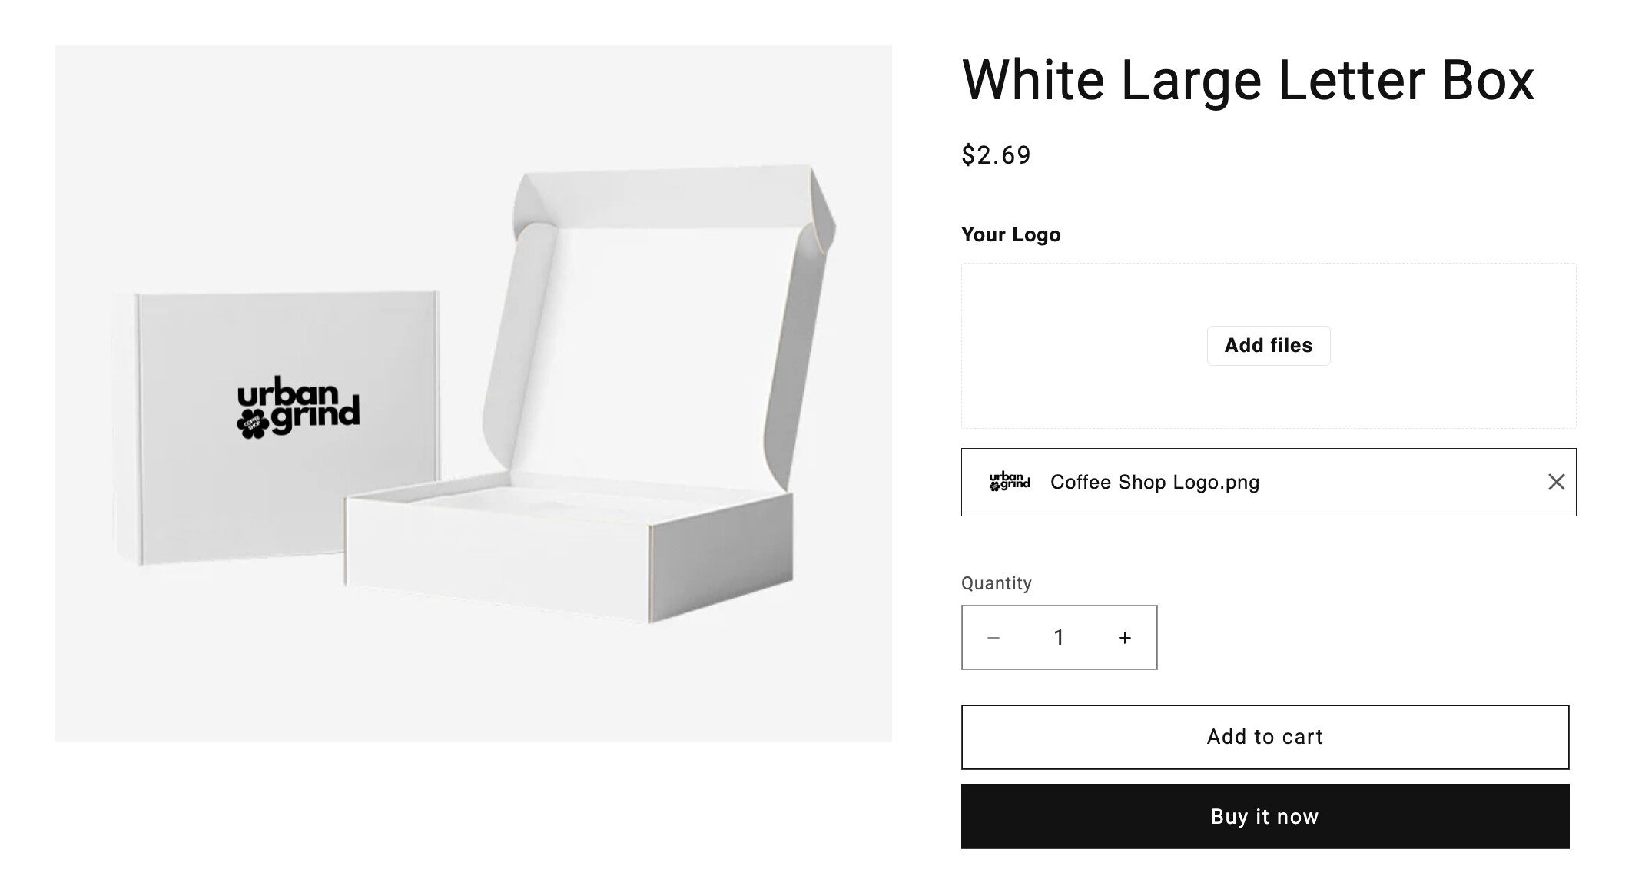1632x896 pixels.
Task: Decrease quantity with the minus button
Action: point(993,638)
